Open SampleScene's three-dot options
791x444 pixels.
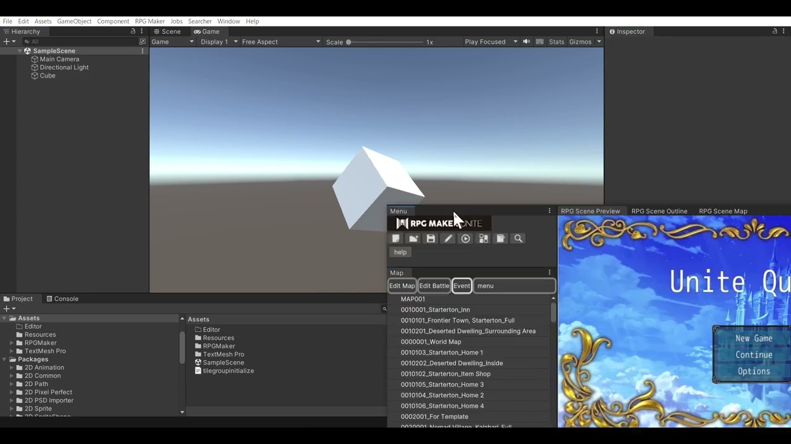point(142,51)
